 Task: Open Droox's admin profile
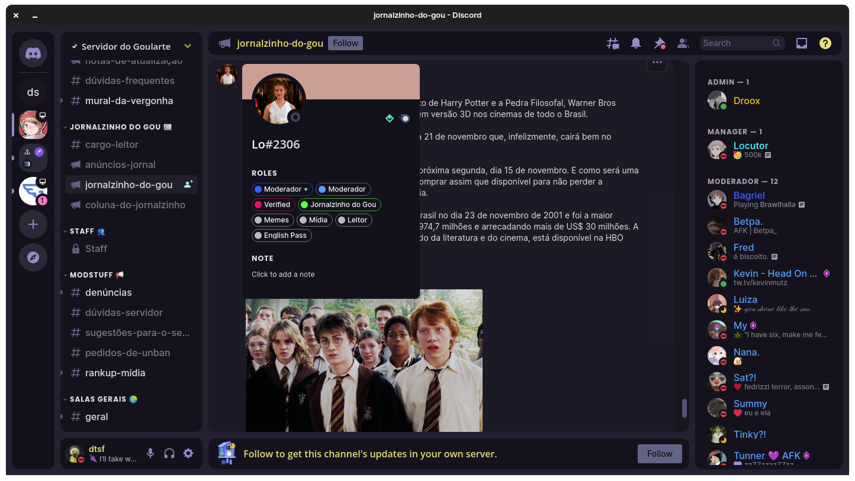[x=747, y=101]
